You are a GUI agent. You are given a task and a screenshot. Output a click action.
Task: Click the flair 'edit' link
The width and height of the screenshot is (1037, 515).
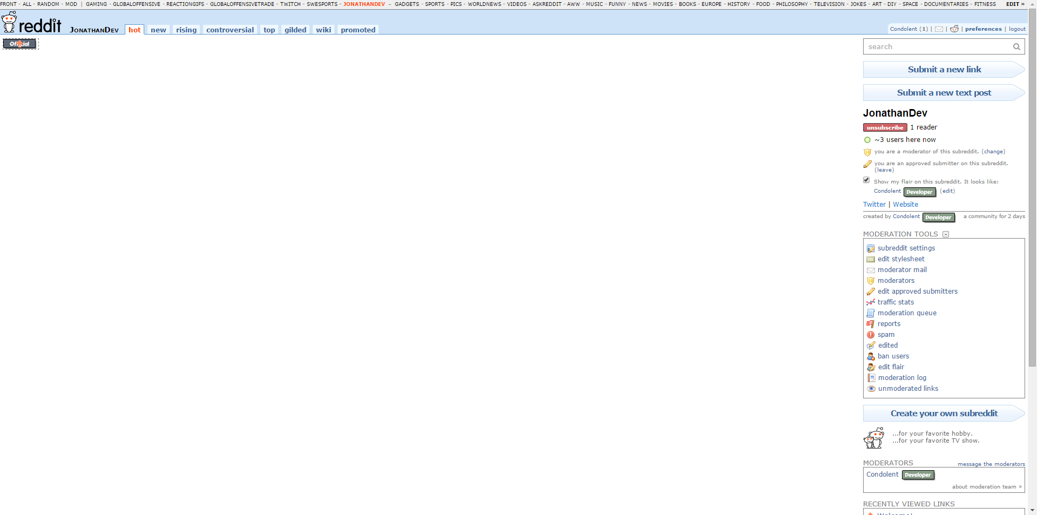(x=947, y=191)
